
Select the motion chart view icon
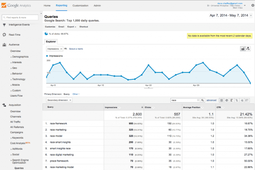tap(248, 48)
